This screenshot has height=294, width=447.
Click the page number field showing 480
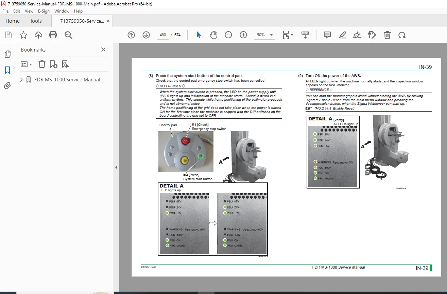click(163, 35)
